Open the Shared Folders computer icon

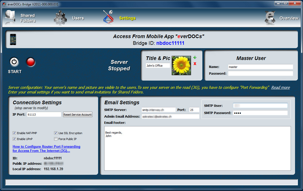[x=10, y=18]
